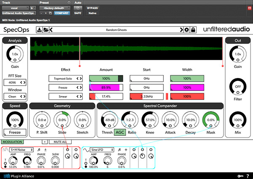Click Preset header circular menu arrow
Screen dimensions: 253x179
pos(69,3)
